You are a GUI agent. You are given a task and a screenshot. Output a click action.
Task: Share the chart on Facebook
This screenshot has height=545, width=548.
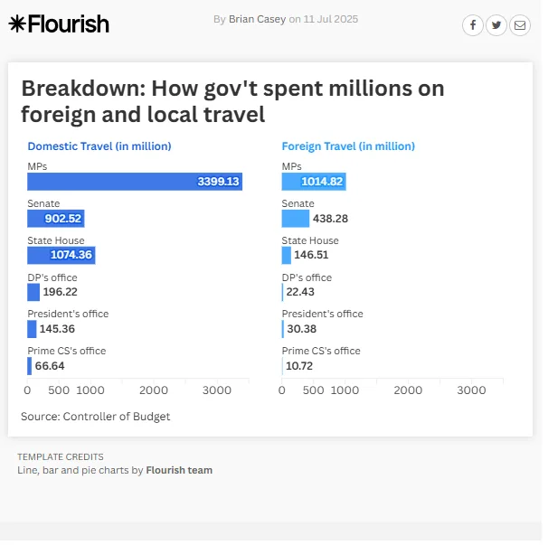tap(473, 25)
